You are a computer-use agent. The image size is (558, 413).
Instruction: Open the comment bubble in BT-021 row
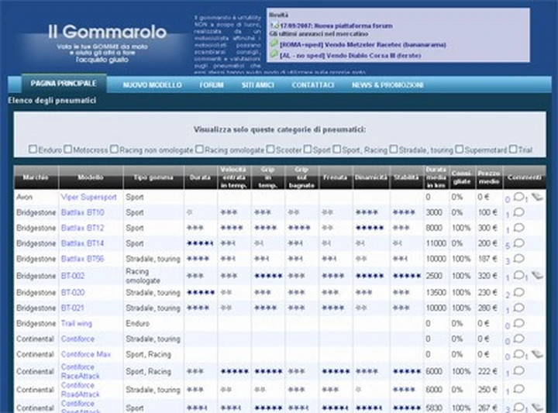click(518, 308)
